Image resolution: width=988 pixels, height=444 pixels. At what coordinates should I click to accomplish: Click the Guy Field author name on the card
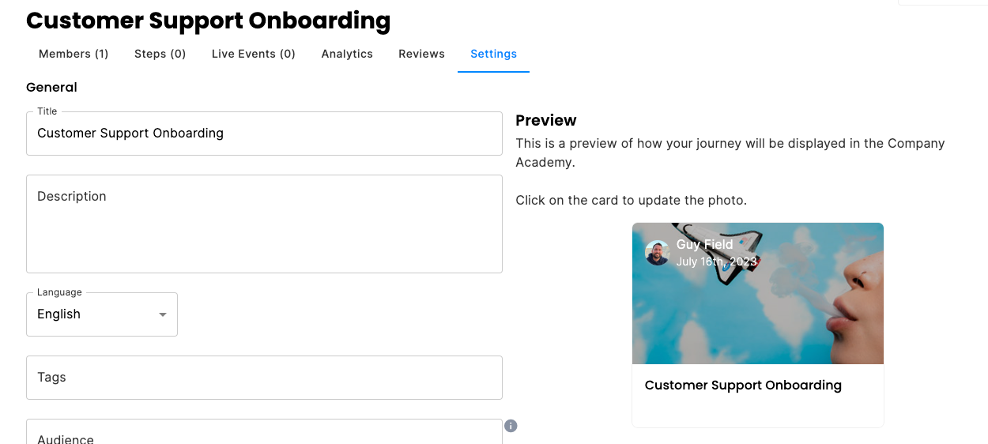click(705, 245)
